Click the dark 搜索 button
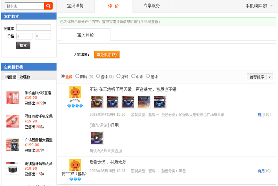 [x=23, y=45]
